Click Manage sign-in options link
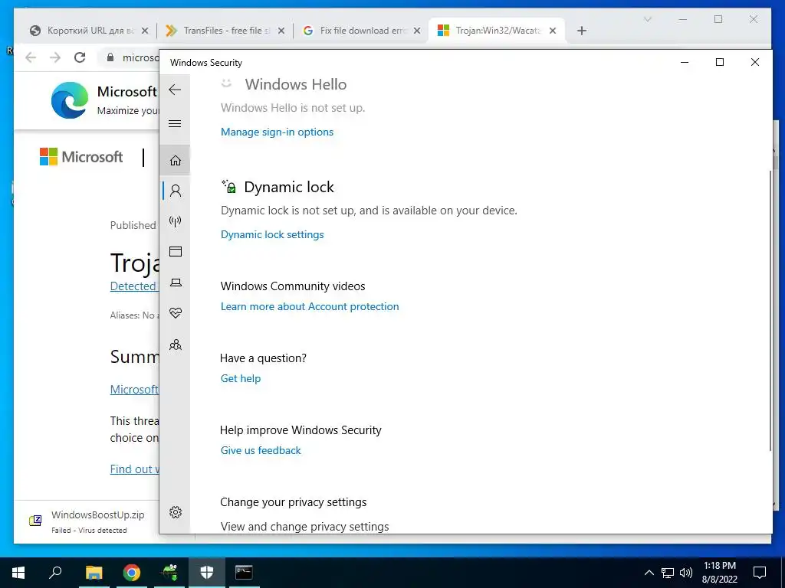 (277, 132)
